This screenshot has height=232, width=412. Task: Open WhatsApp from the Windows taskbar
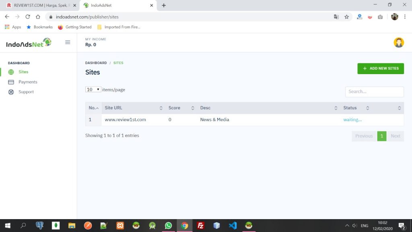coord(168,226)
